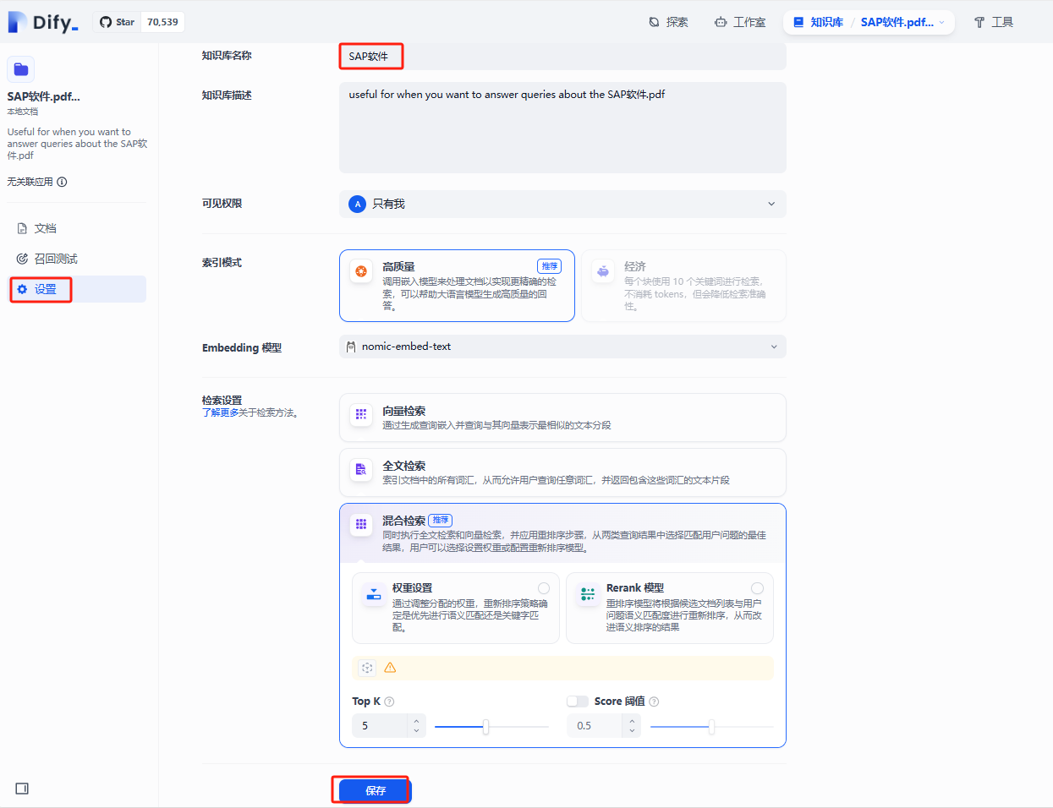
Task: Decrease Score 阈值 with the down arrow
Action: pyautogui.click(x=632, y=731)
